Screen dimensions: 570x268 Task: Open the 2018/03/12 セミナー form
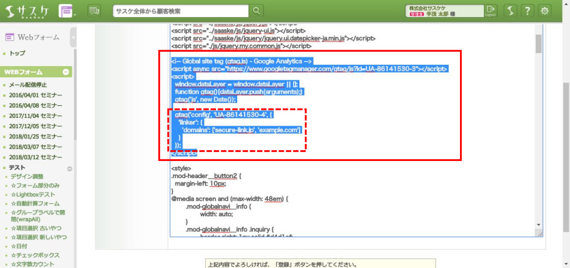(35, 158)
